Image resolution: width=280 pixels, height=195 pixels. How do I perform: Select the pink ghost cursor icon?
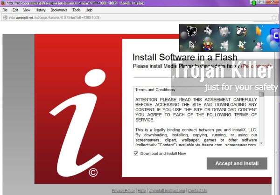(257, 45)
